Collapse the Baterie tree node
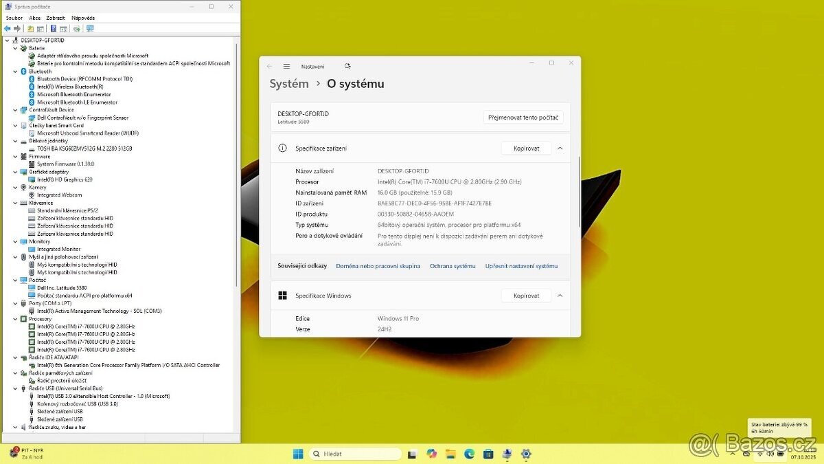Image resolution: width=824 pixels, height=464 pixels. tap(16, 47)
